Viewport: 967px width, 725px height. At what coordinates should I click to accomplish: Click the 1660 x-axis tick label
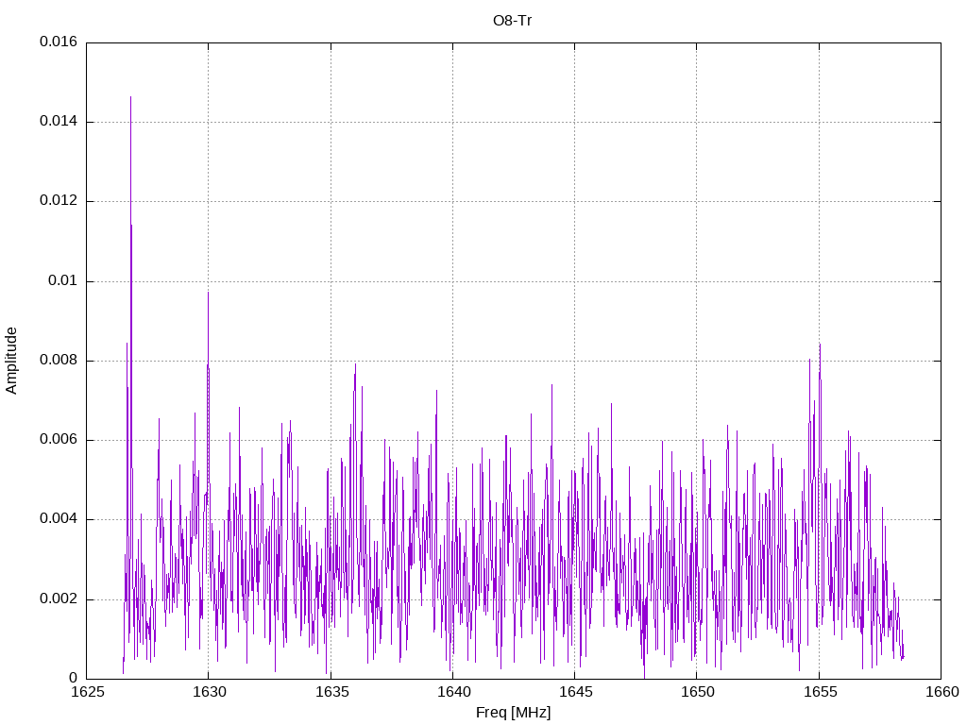click(x=941, y=692)
